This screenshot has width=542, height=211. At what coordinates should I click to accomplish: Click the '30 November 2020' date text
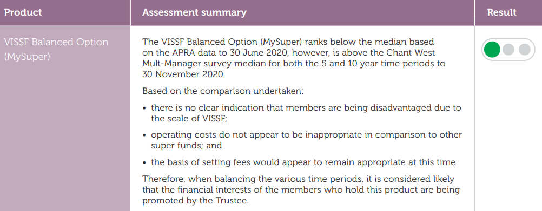pos(183,74)
